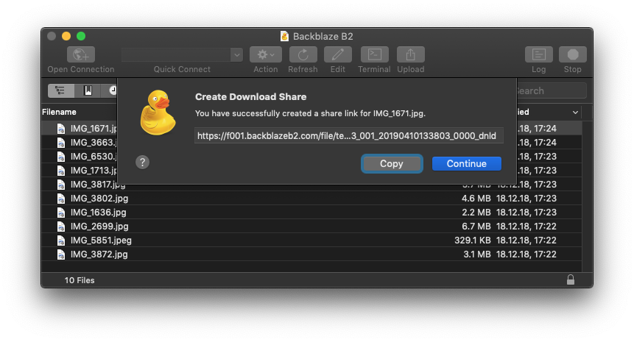Open help with the question mark button
Screen dimensions: 634x342
(x=142, y=163)
